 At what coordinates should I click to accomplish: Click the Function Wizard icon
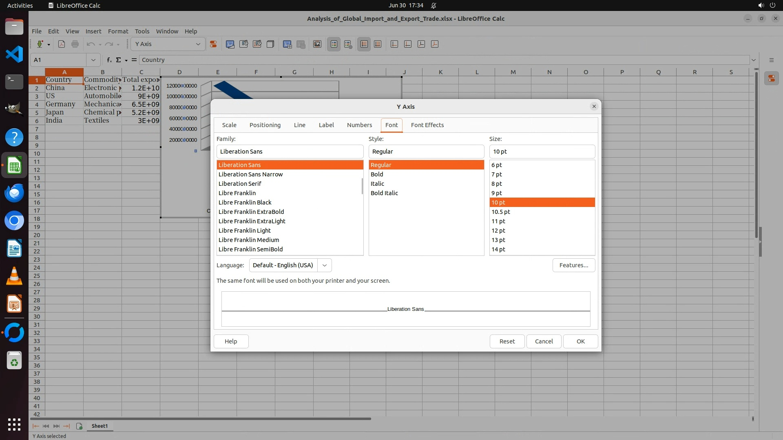click(x=109, y=60)
